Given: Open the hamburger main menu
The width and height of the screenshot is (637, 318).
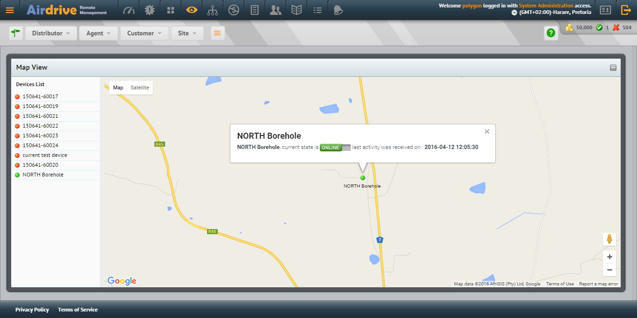Looking at the screenshot, I should click(10, 10).
